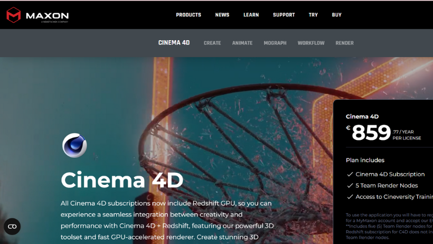Click the Cinema 4D sphere product icon
Image resolution: width=433 pixels, height=244 pixels.
74,145
